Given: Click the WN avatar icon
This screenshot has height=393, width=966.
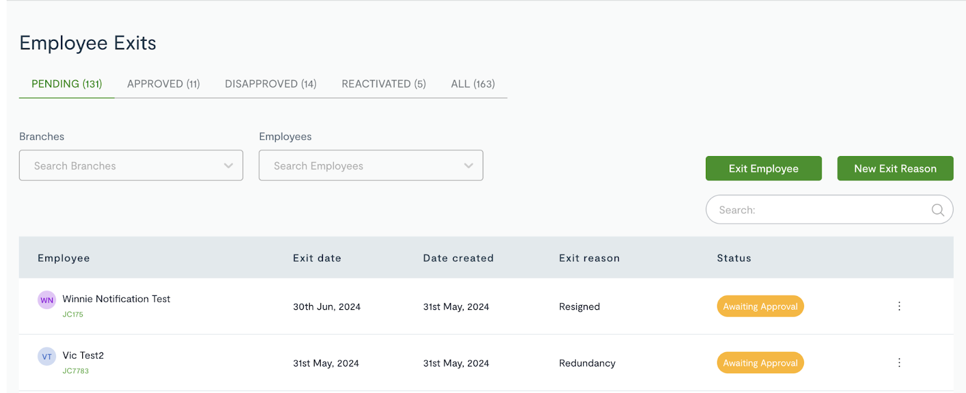Looking at the screenshot, I should [x=47, y=300].
